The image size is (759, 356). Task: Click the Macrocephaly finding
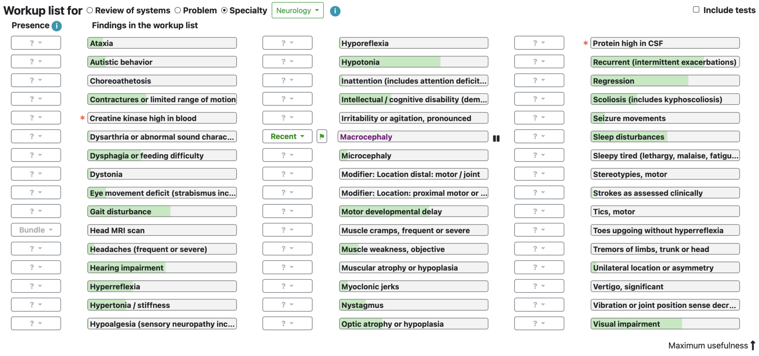click(x=413, y=137)
